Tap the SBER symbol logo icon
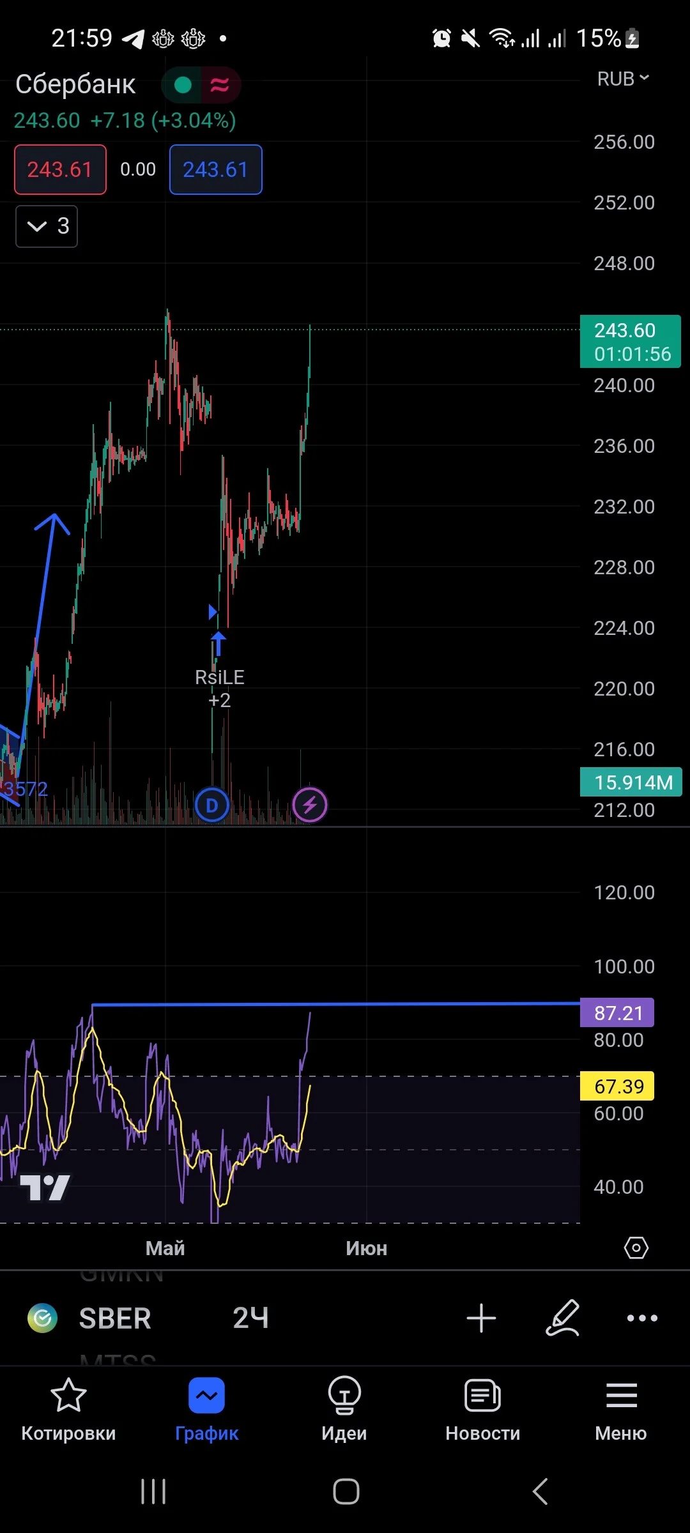Image resolution: width=690 pixels, height=1533 pixels. click(43, 1318)
